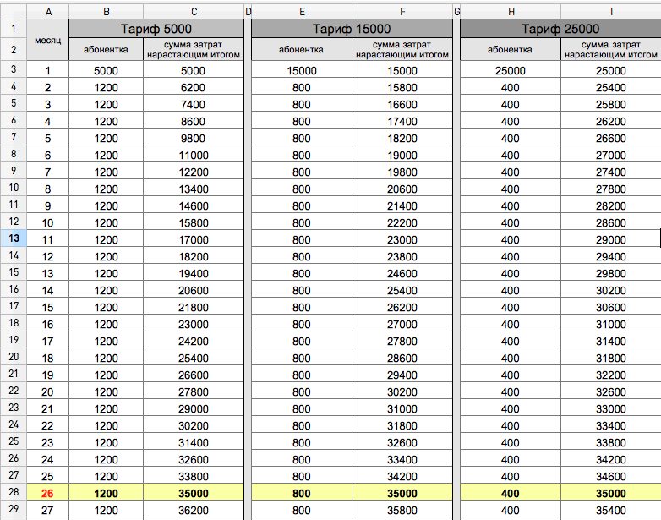Select row 28 header
Screen dimensions: 661x520
pyautogui.click(x=14, y=492)
